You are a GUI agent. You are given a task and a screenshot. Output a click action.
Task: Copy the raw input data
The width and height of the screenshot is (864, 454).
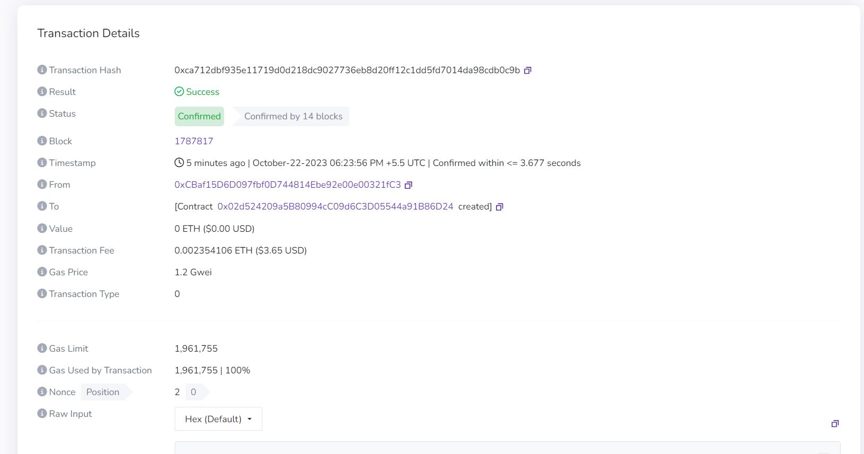pos(835,423)
